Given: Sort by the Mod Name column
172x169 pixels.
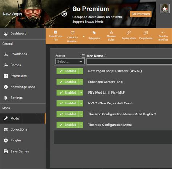Looking at the screenshot, I should 96,56.
